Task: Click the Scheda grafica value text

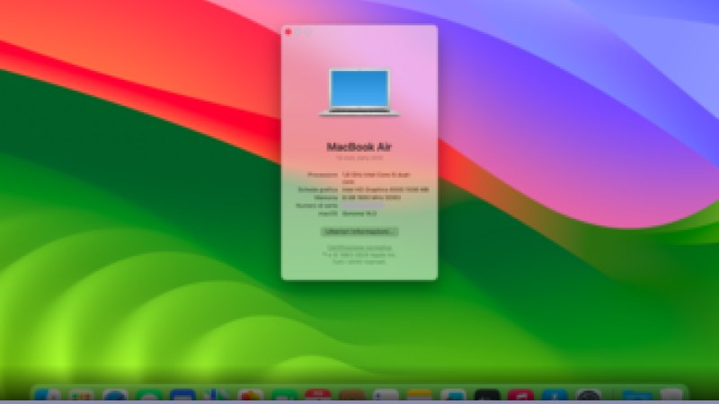Action: tap(386, 189)
